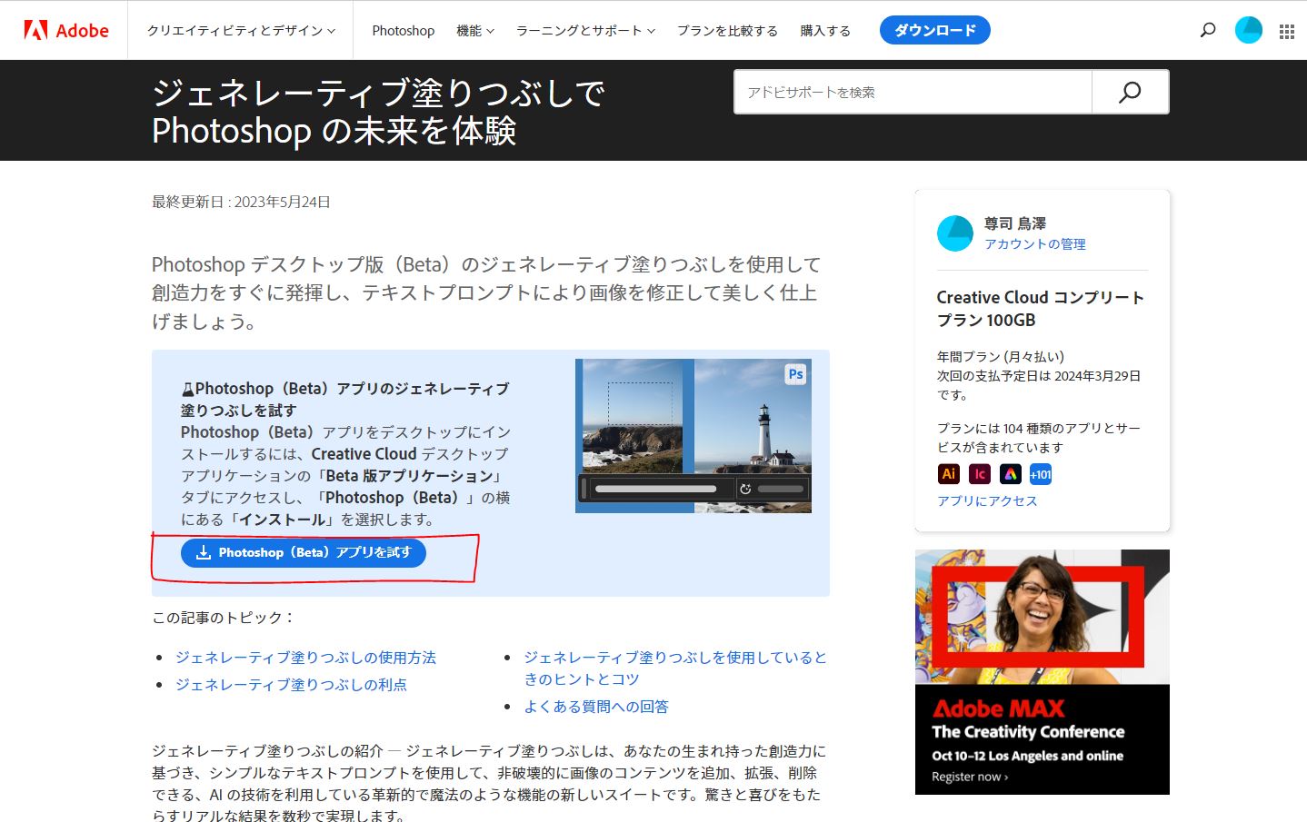The image size is (1307, 822).
Task: Open the profile avatar in the top bar
Action: (1249, 30)
